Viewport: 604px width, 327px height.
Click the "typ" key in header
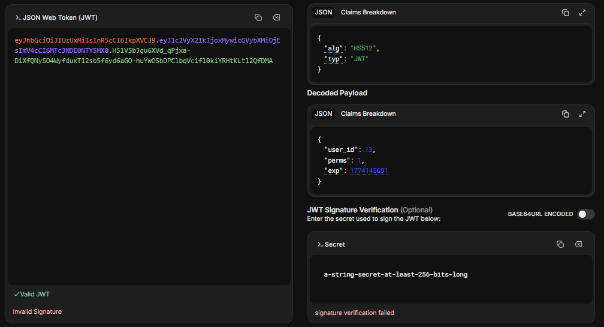pos(334,59)
